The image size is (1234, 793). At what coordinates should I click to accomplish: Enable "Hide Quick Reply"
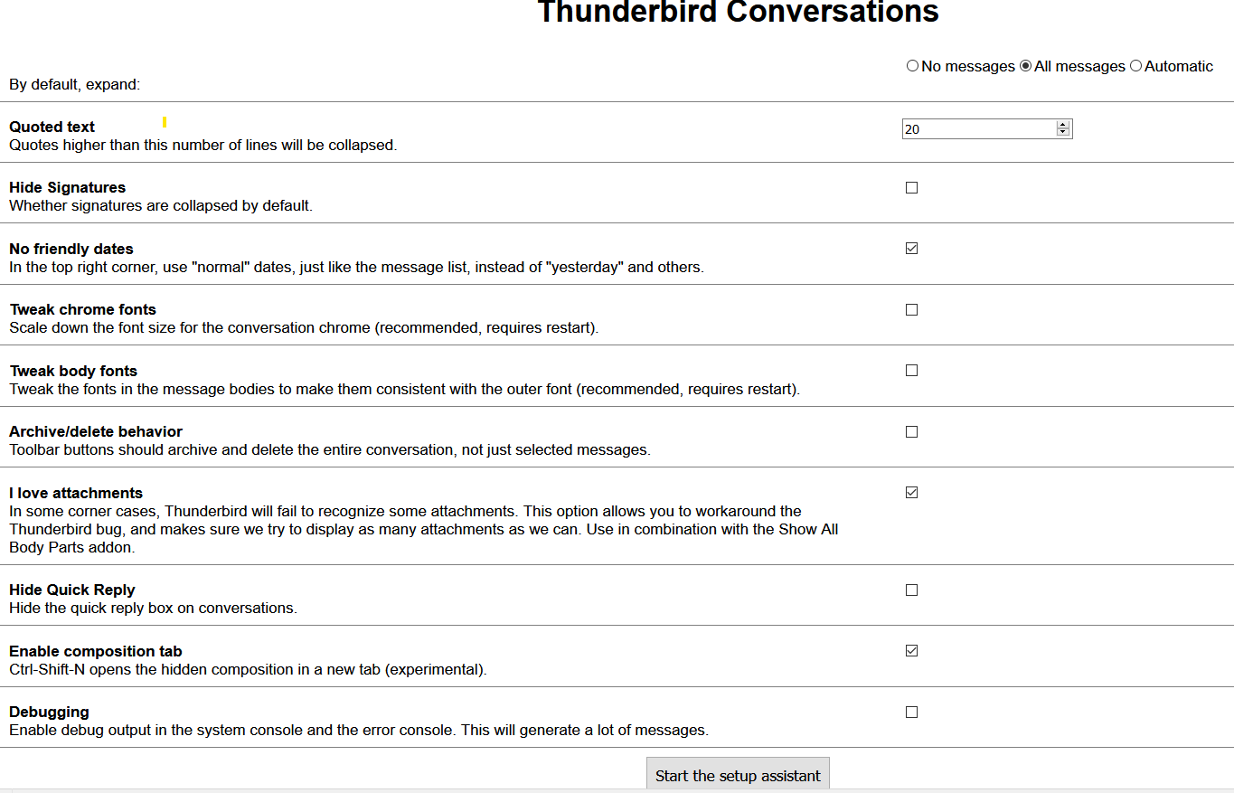click(911, 590)
